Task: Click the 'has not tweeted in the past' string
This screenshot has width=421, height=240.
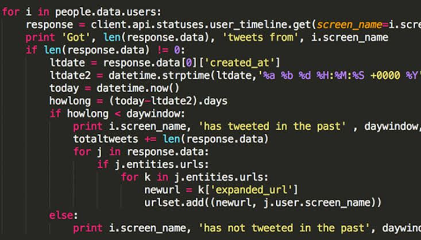Action: [x=284, y=228]
